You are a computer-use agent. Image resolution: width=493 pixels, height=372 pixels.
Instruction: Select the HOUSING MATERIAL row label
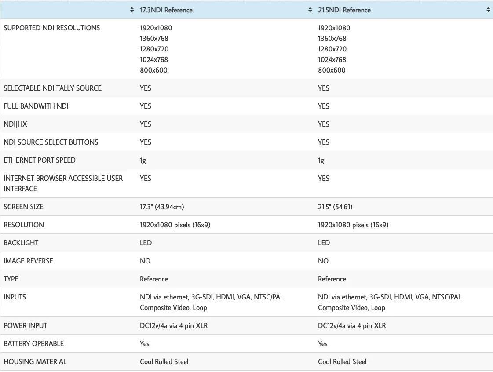(x=35, y=361)
